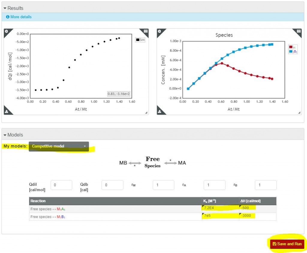This screenshot has width=307, height=253.
Task: Toggle the M1B1 species in the Species legend
Action: 291,51
